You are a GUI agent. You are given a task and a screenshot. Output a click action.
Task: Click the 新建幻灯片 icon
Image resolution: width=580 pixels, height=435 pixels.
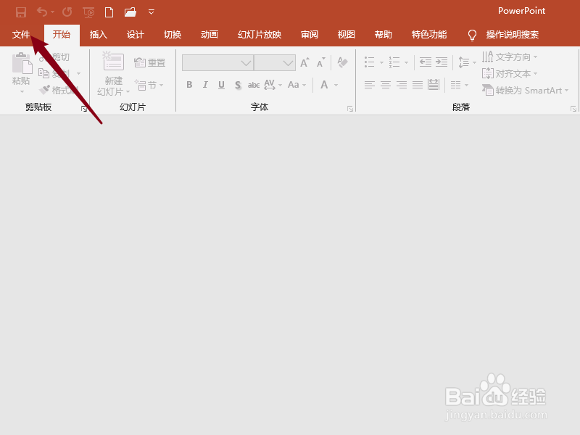click(x=113, y=61)
